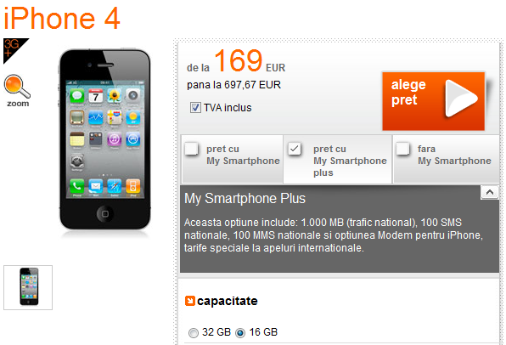Image resolution: width=506 pixels, height=345 pixels.
Task: Select the 32 GB capacity radio button
Action: [194, 333]
